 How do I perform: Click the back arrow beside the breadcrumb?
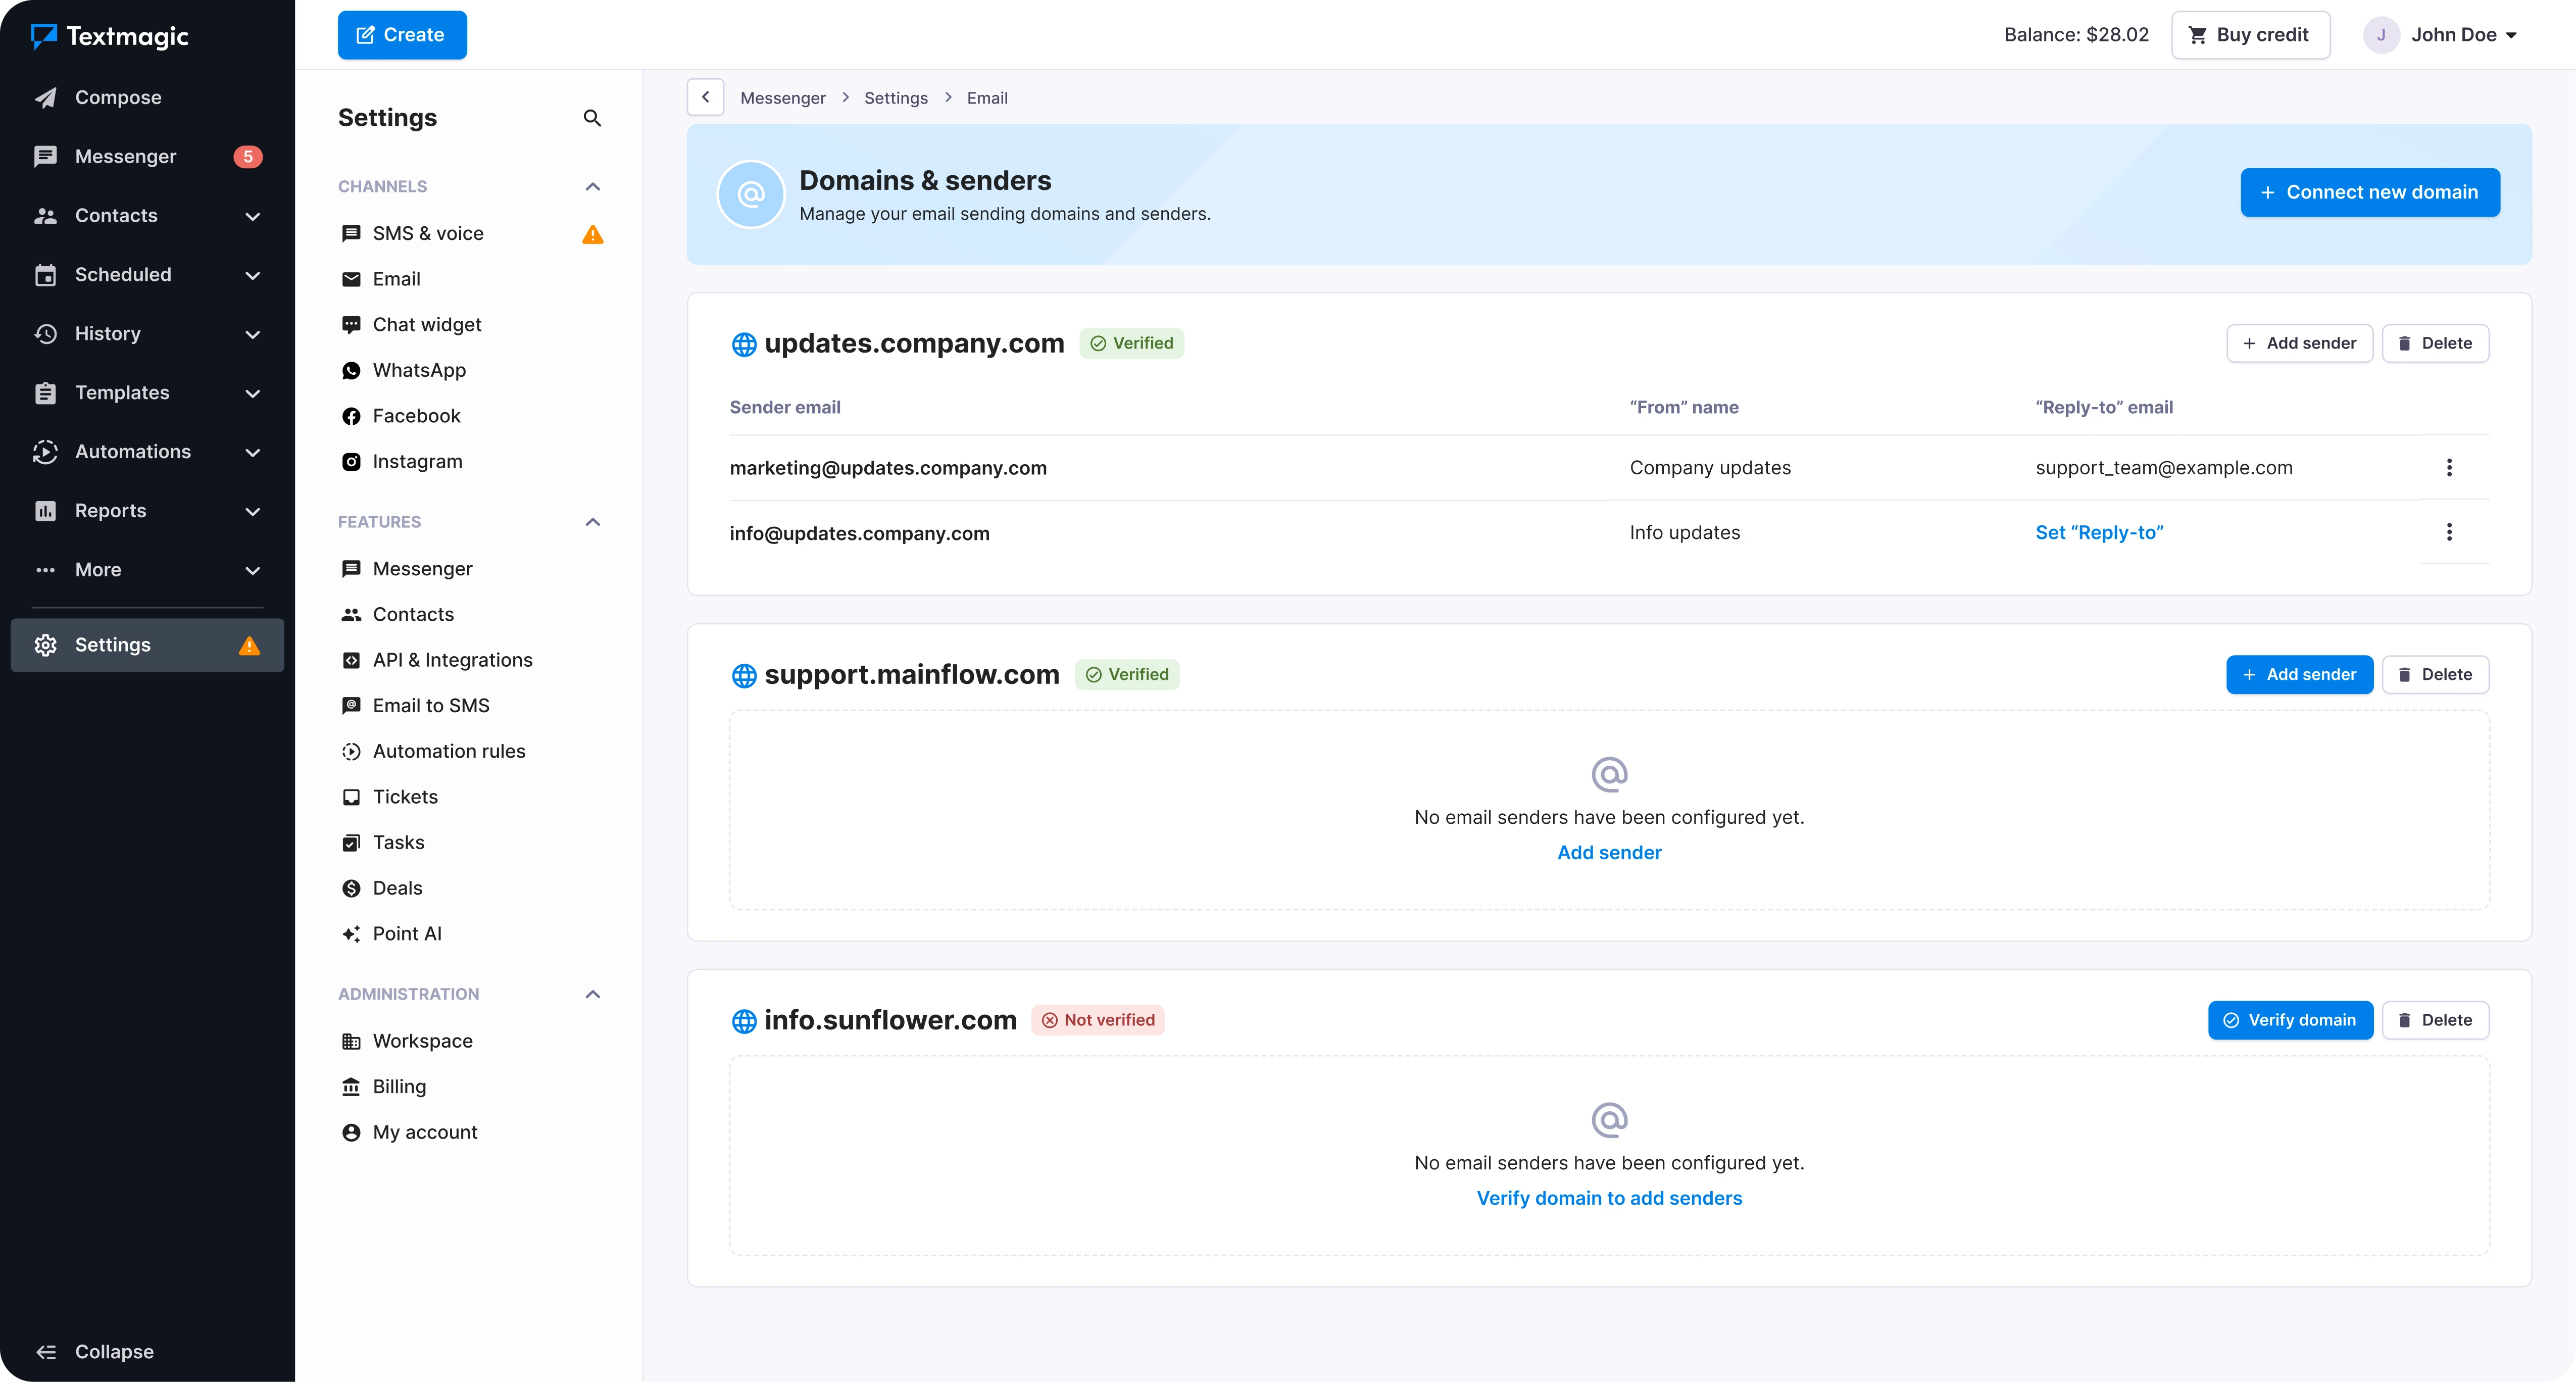(705, 97)
